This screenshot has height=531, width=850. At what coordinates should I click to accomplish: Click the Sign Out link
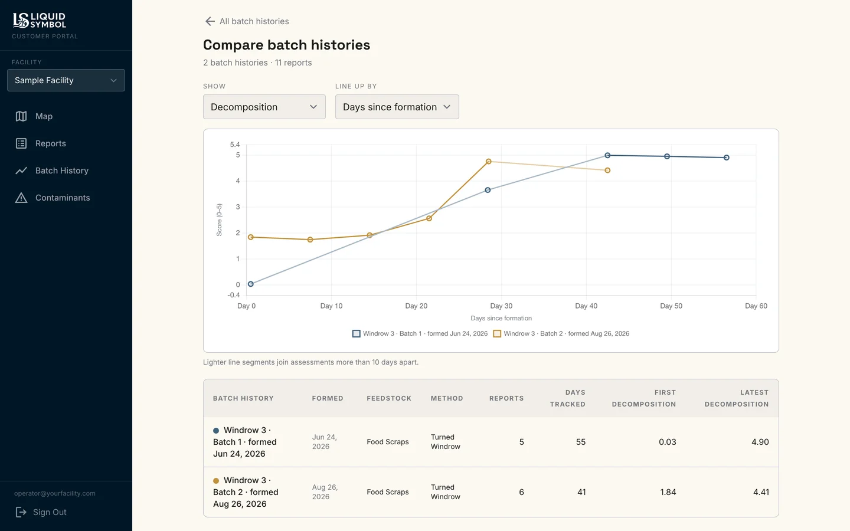(x=41, y=512)
